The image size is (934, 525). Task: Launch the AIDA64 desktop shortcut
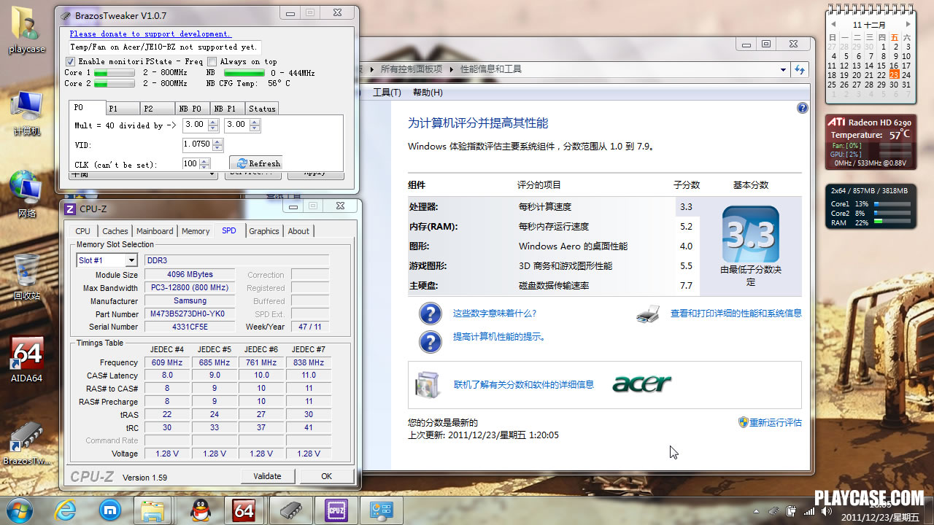(27, 359)
